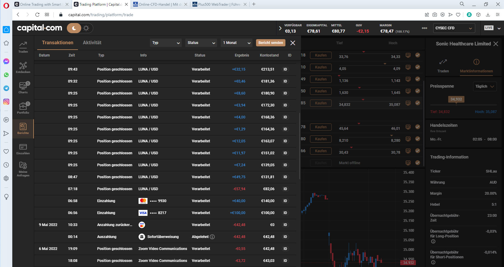Click info icon next to Abgelehnt
The height and width of the screenshot is (267, 504).
click(x=212, y=237)
